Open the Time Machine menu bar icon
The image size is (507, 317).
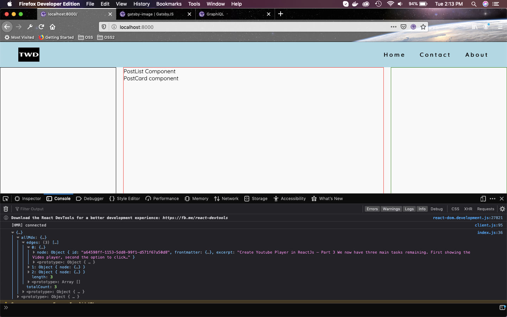pos(378,4)
